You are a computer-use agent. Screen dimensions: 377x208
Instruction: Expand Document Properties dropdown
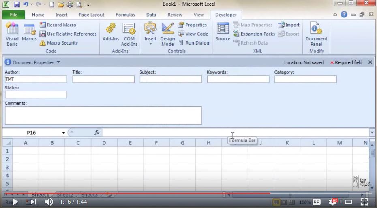58,62
